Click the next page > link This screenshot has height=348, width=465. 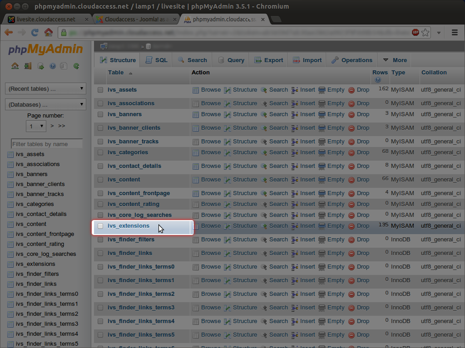click(52, 126)
